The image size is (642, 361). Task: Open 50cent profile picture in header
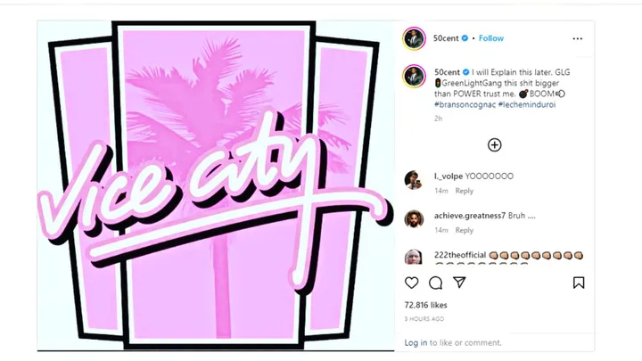414,39
